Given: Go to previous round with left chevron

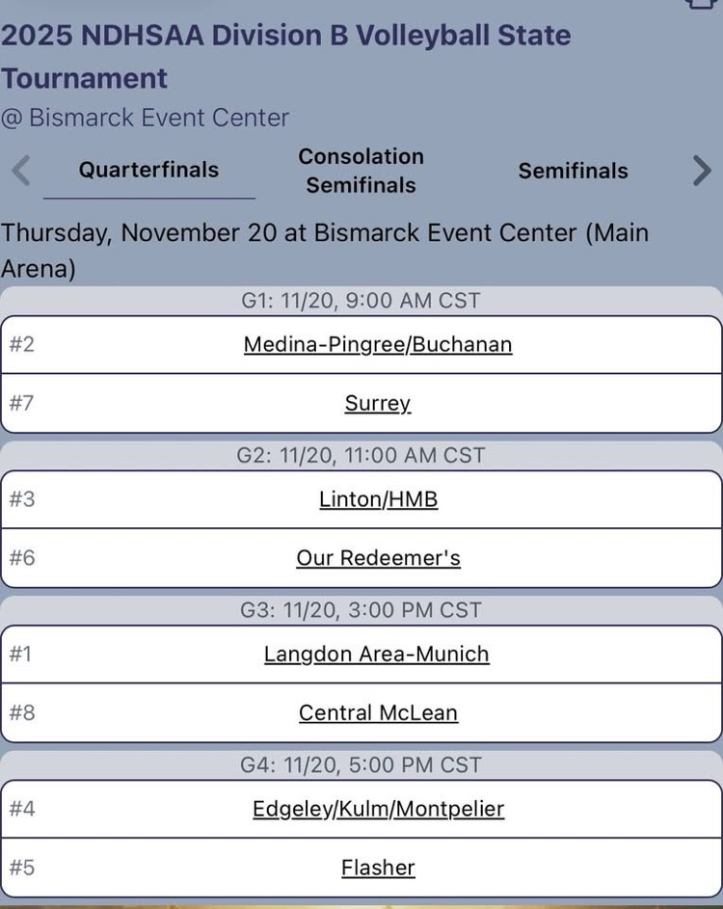Looking at the screenshot, I should click(21, 171).
